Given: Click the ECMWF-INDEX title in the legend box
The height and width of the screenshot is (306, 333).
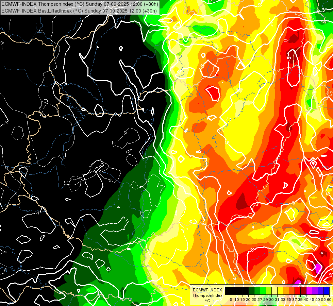Looking at the screenshot, I should [207, 290].
